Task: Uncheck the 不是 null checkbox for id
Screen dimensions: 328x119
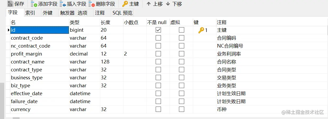Action: (158, 30)
